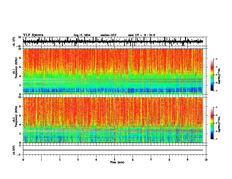Click the ch.2 'Frequency (kHz)' axis label
232x179 pixels.
pos(16,116)
